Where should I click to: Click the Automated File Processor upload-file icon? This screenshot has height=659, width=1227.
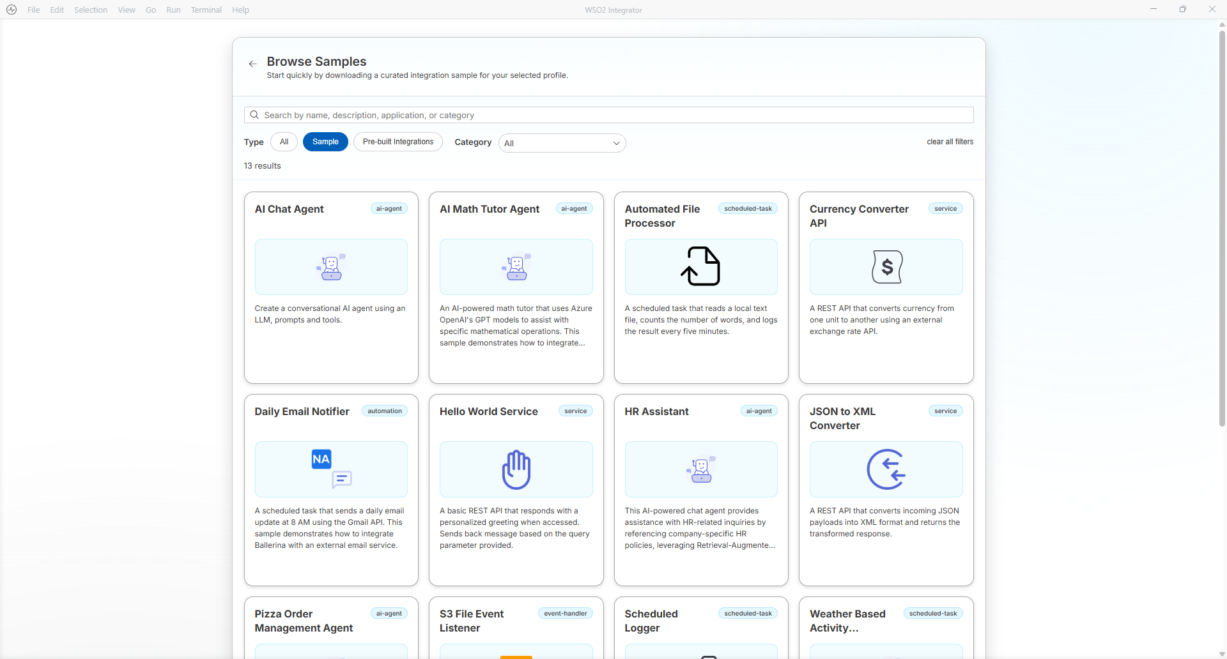coord(701,266)
